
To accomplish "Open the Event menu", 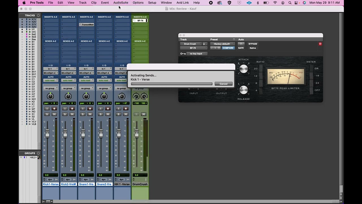I will (x=105, y=3).
